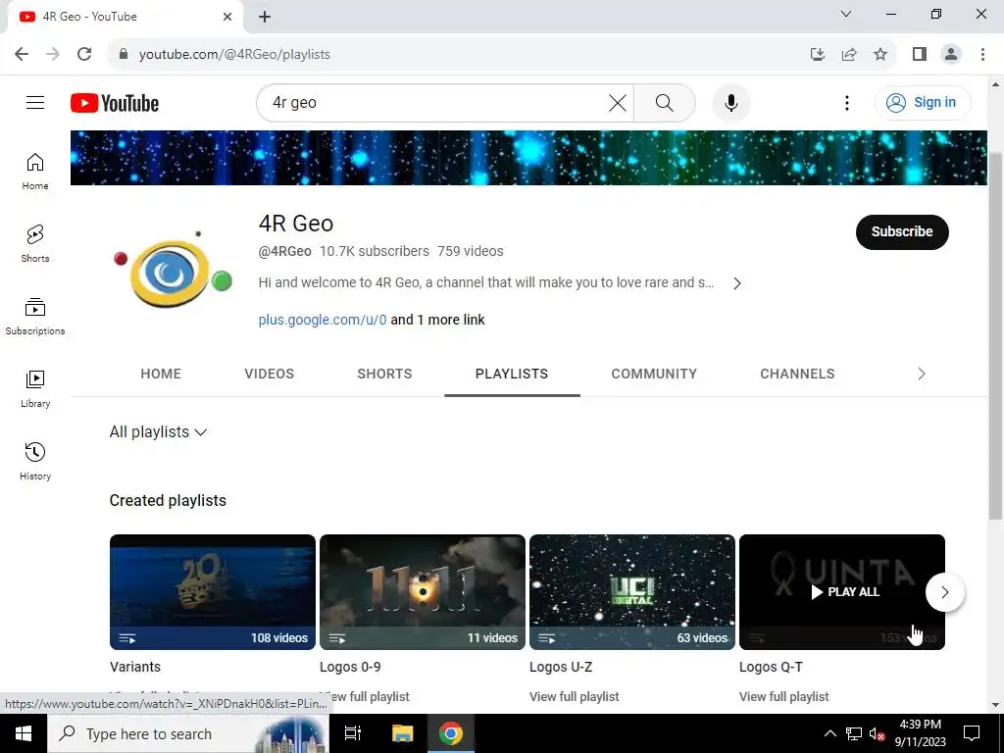Open Shorts in the sidebar
This screenshot has height=753, width=1004.
point(35,243)
